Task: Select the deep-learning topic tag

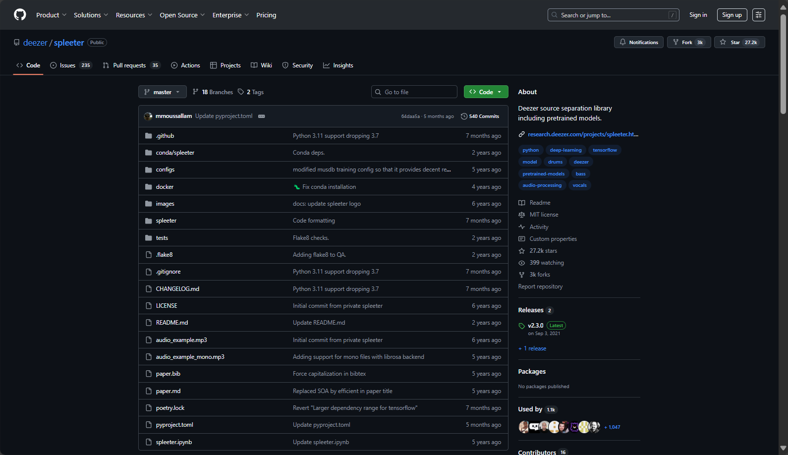Action: point(565,150)
